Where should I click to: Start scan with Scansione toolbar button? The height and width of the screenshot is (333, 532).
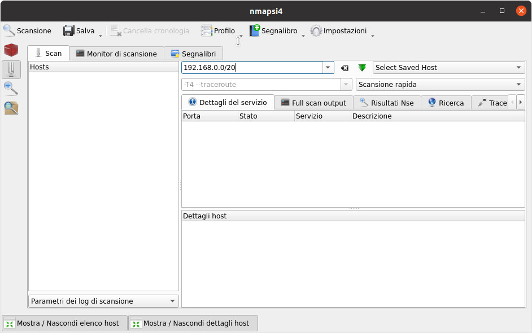(28, 31)
